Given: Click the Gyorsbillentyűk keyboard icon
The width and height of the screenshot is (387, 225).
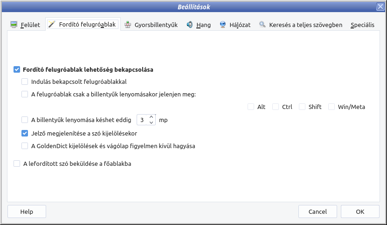Looking at the screenshot, I should [x=127, y=25].
